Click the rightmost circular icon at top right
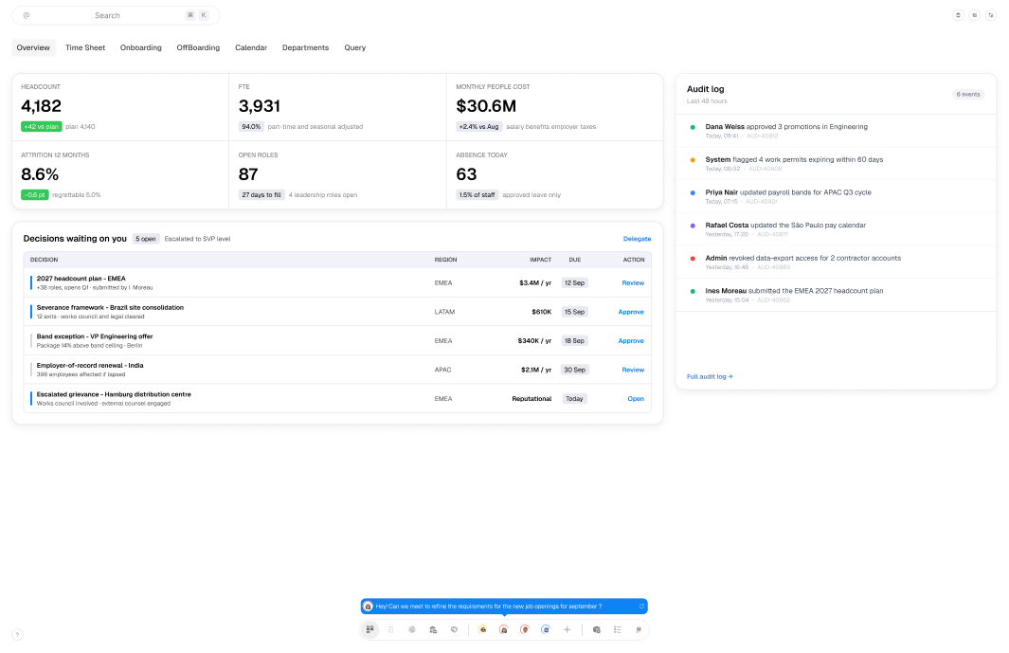1009x653 pixels. point(991,15)
